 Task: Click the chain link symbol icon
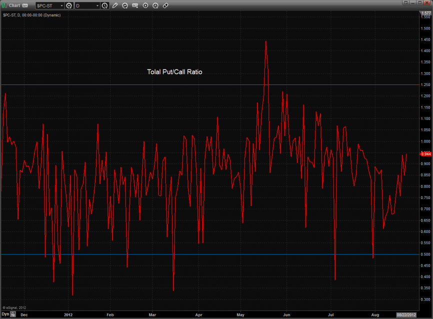coord(165,6)
